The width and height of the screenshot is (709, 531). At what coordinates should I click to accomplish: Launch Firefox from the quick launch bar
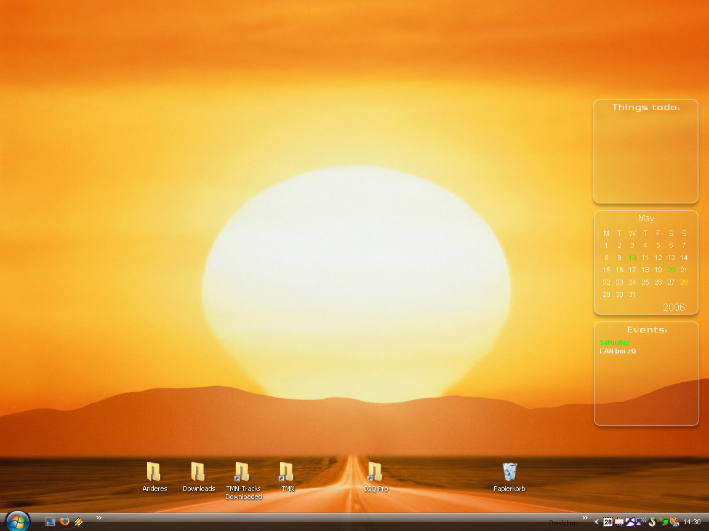65,522
